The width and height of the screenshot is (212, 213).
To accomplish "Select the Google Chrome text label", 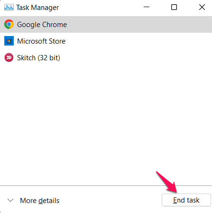I will point(42,25).
